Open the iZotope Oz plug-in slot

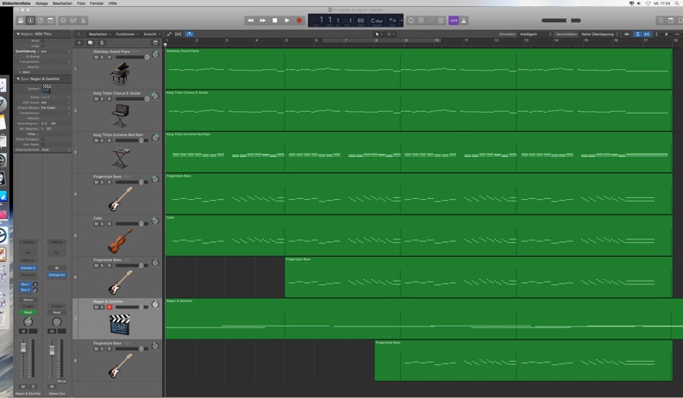(x=57, y=275)
